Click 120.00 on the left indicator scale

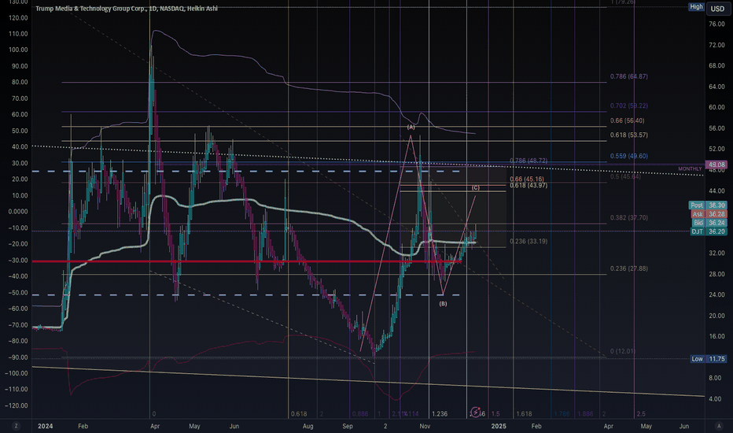point(18,18)
